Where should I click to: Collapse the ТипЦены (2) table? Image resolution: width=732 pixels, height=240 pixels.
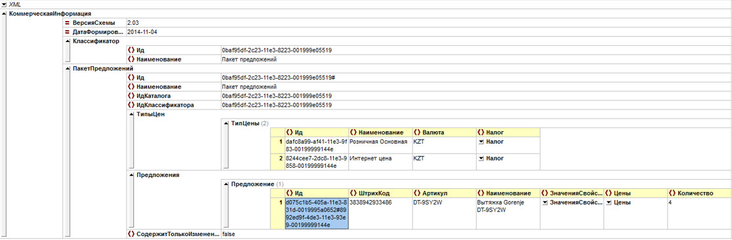226,123
